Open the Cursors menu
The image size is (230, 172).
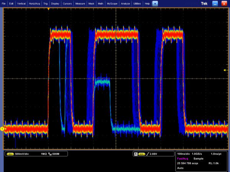pos(67,3)
